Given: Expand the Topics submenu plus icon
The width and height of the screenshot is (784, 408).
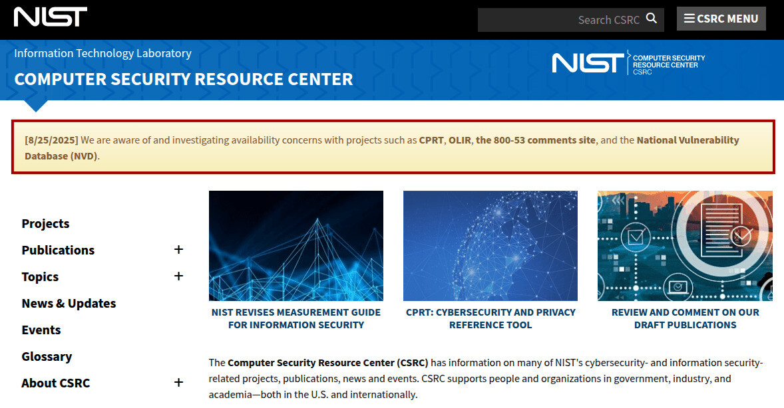Looking at the screenshot, I should (178, 276).
